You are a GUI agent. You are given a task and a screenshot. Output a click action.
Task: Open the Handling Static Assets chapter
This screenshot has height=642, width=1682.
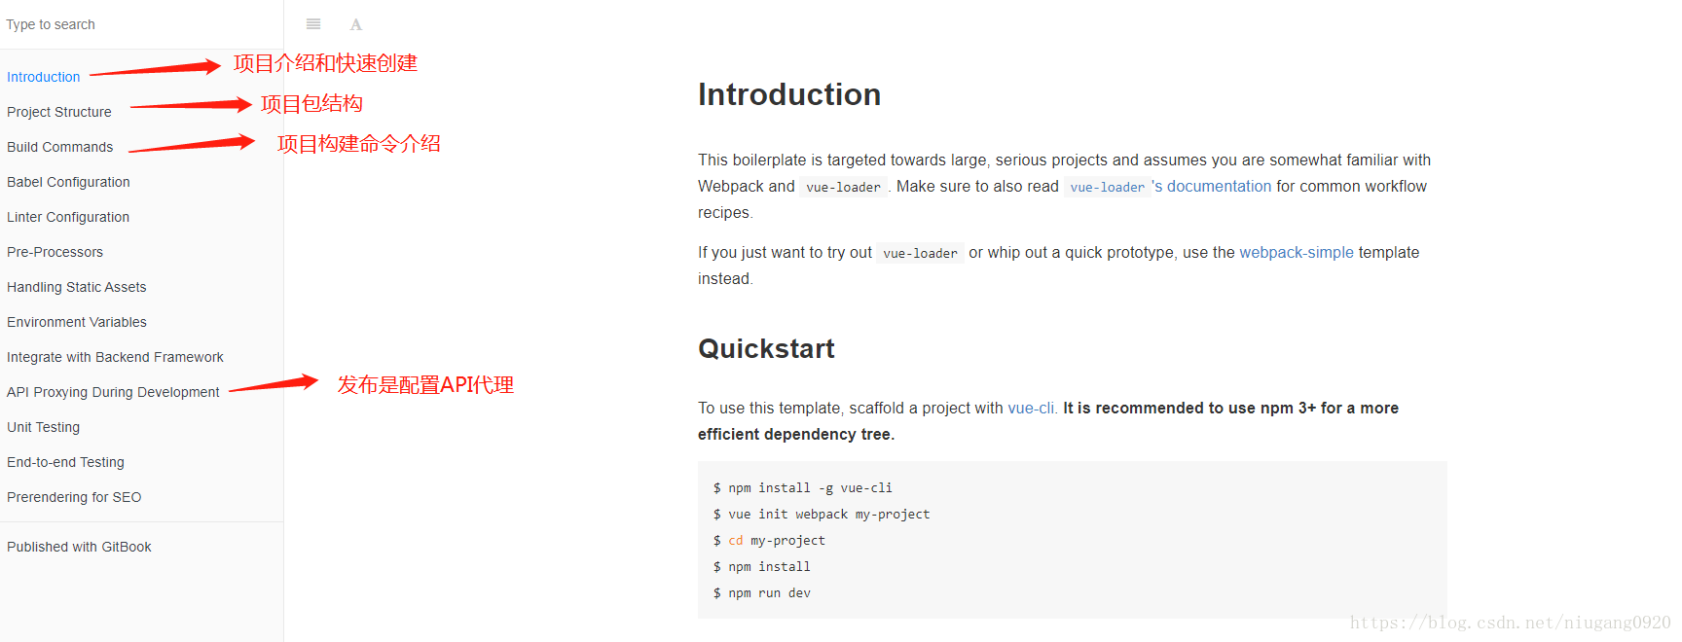click(x=77, y=287)
